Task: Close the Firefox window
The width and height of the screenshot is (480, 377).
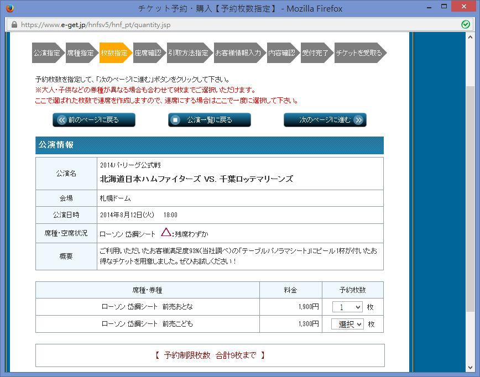Action: coord(464,7)
